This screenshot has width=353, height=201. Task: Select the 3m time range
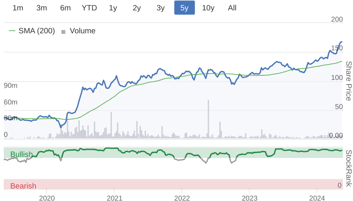point(42,8)
